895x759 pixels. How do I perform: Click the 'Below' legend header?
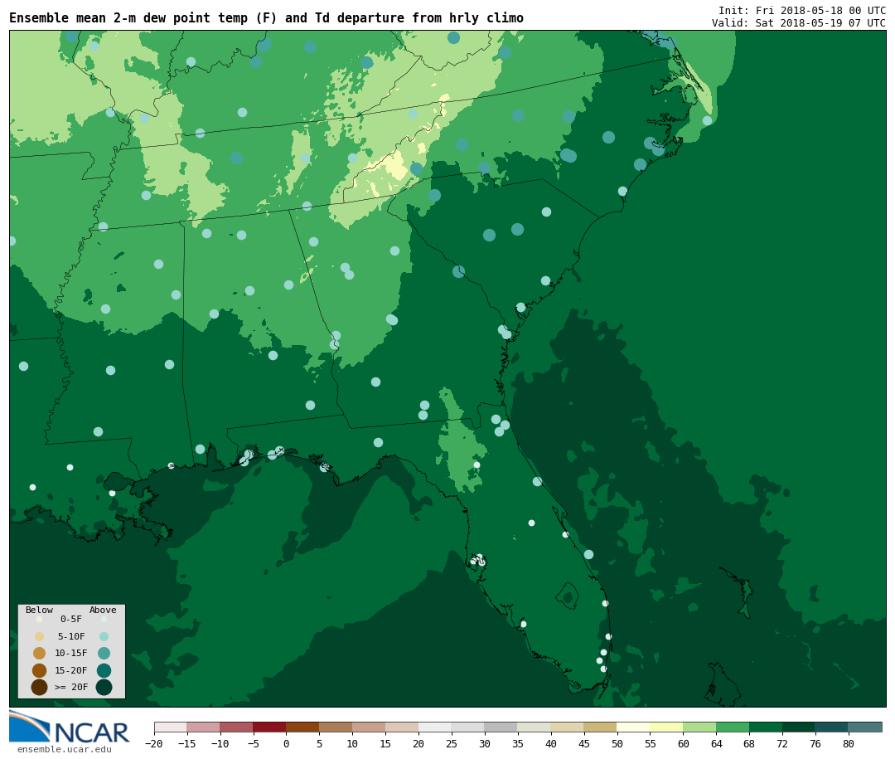40,610
